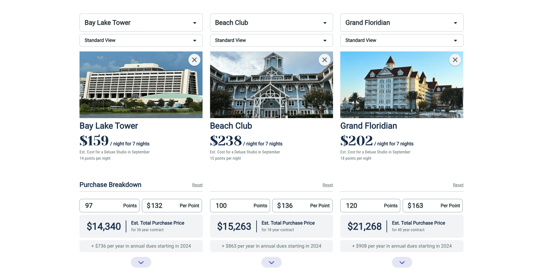550x279 pixels.
Task: Reset the Grand Floridian purchase breakdown
Action: tap(458, 185)
